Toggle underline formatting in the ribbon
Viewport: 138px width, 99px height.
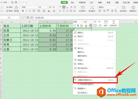click(x=30, y=11)
